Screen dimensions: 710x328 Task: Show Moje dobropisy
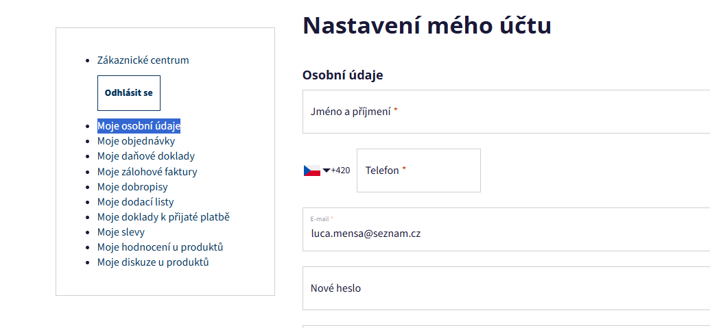pyautogui.click(x=132, y=187)
